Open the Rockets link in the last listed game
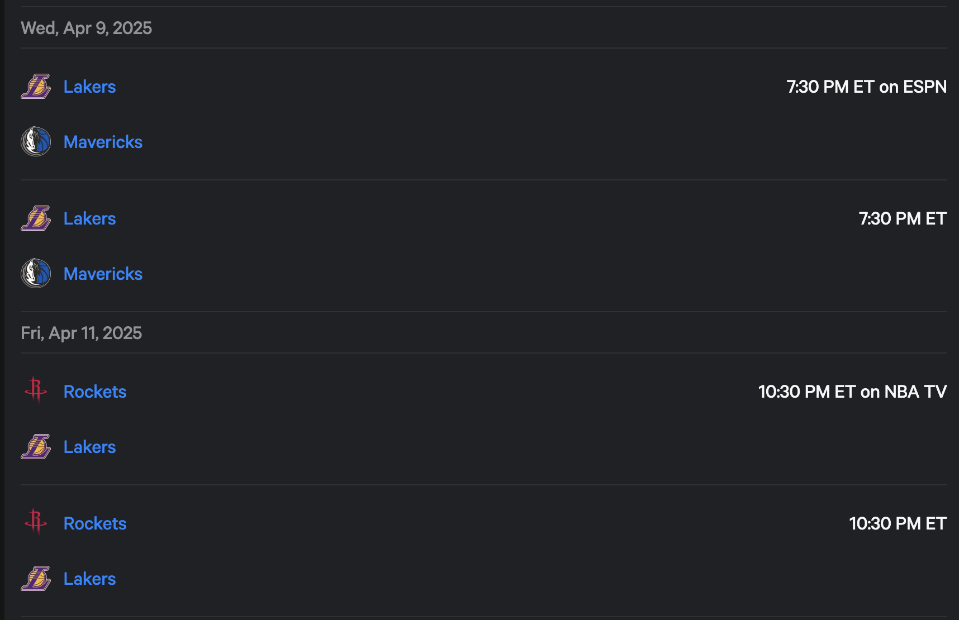The height and width of the screenshot is (620, 959). tap(95, 523)
